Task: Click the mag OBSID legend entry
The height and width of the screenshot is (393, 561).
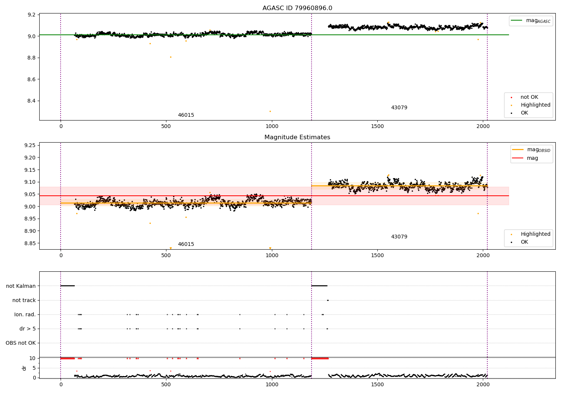Action: pos(531,150)
